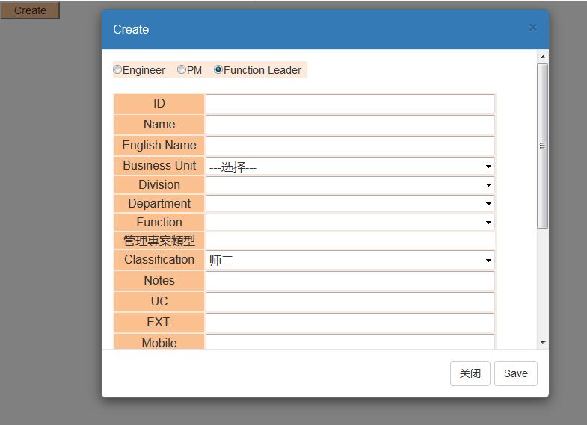Screen dimensions: 587x425
Task: Select the PM radio button
Action: (182, 70)
